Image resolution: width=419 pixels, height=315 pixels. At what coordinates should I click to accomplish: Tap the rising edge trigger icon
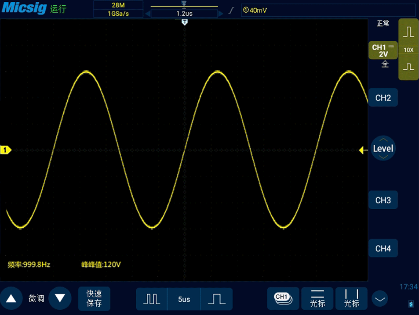(231, 11)
